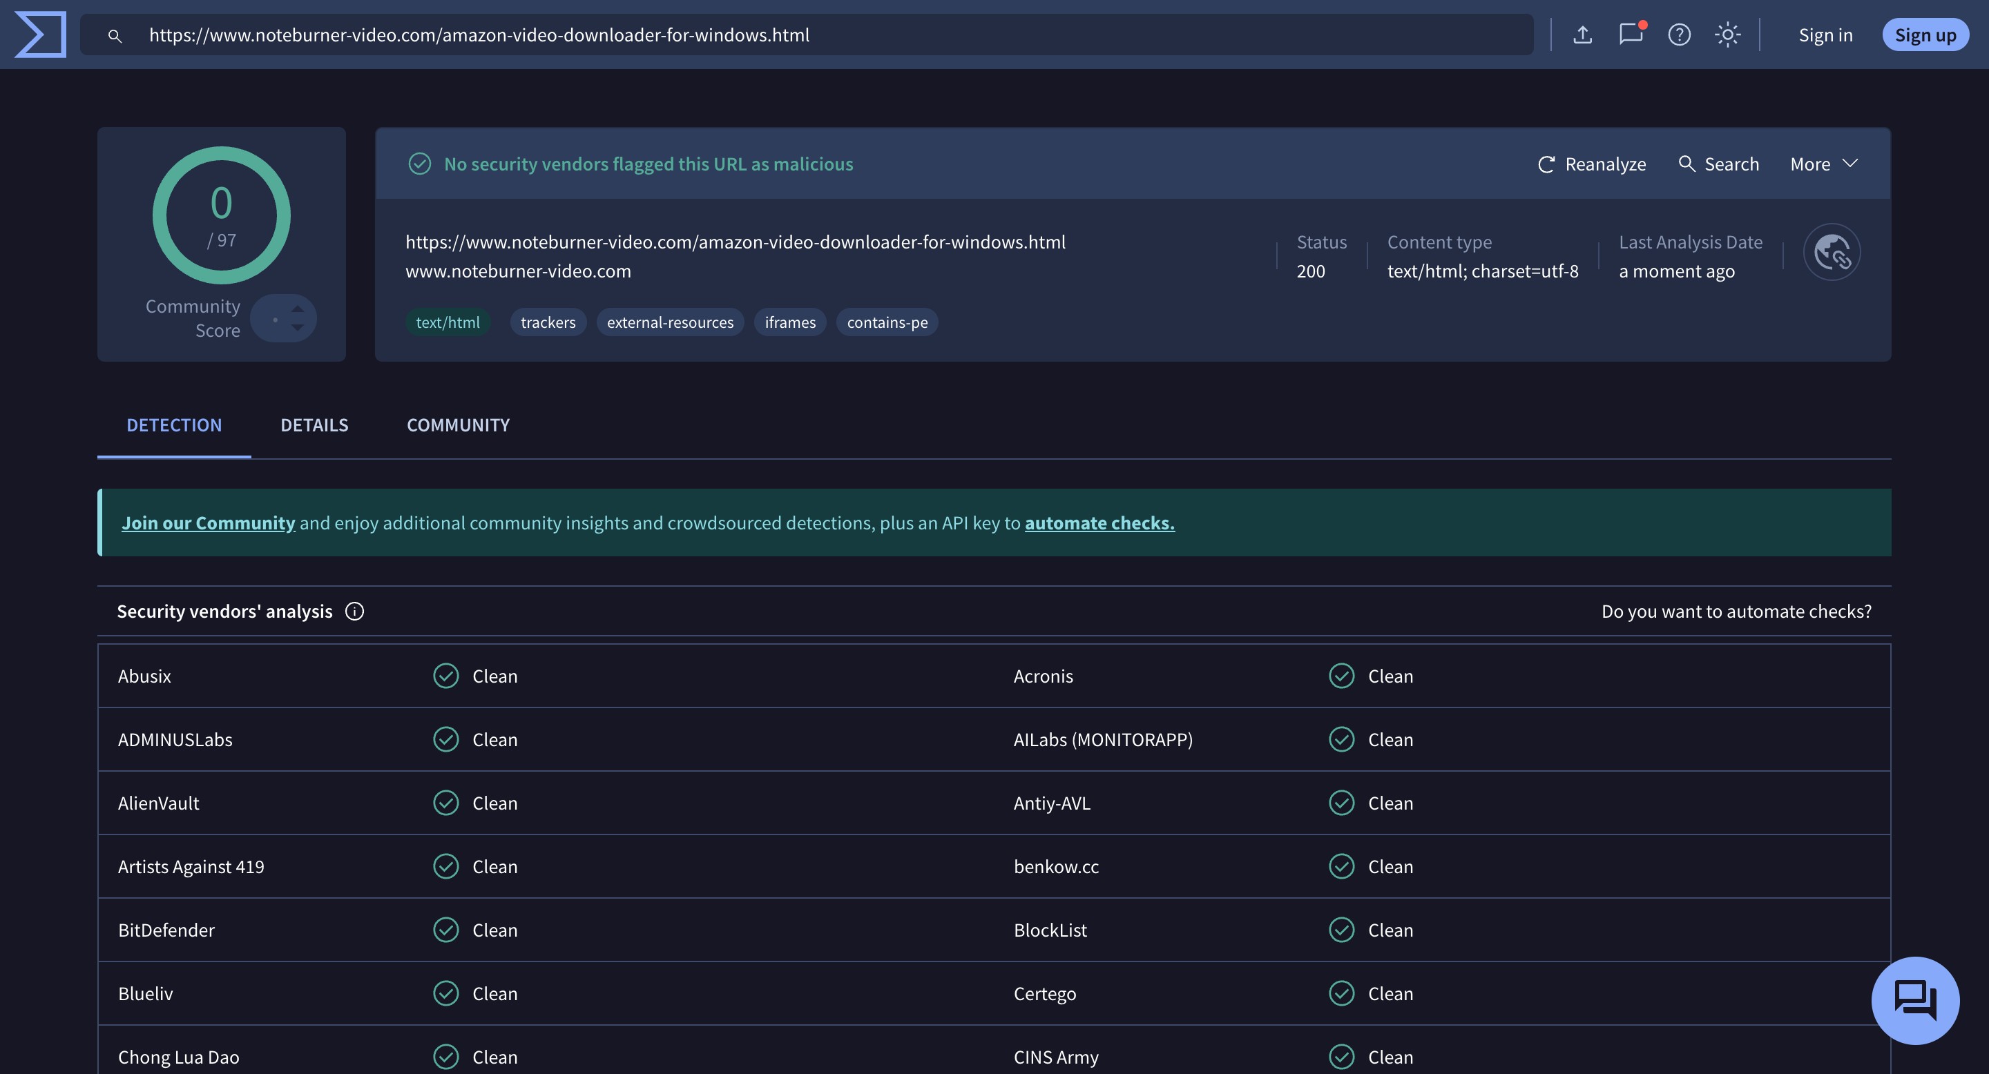This screenshot has width=1989, height=1074.
Task: Follow the Join our Community link
Action: tap(209, 523)
